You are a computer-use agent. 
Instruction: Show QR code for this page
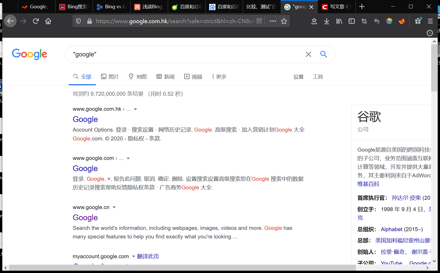[x=259, y=21]
